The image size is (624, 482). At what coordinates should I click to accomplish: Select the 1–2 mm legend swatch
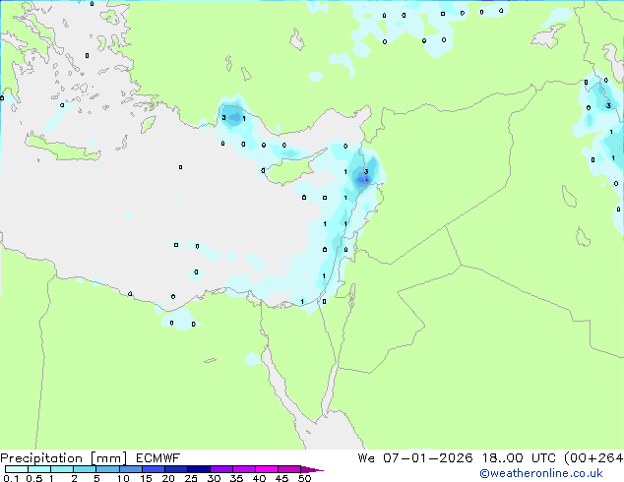[x=62, y=469]
